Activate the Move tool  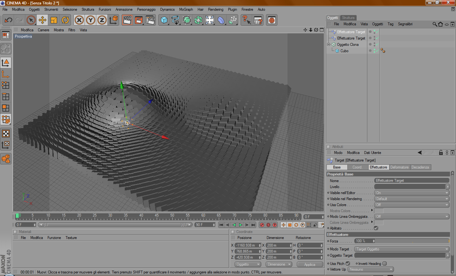pyautogui.click(x=42, y=20)
